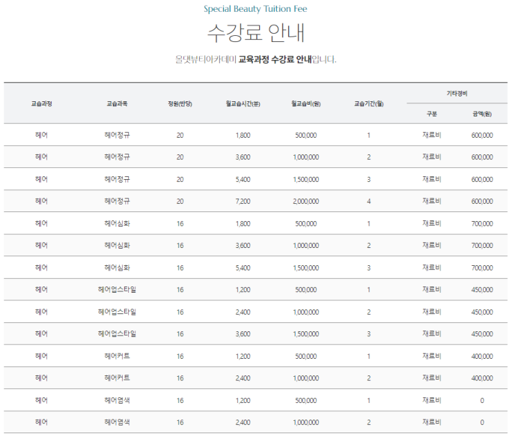Click '2,400' in the 헤어업스타일 row
Screen dimensions: 512x436
[243, 312]
